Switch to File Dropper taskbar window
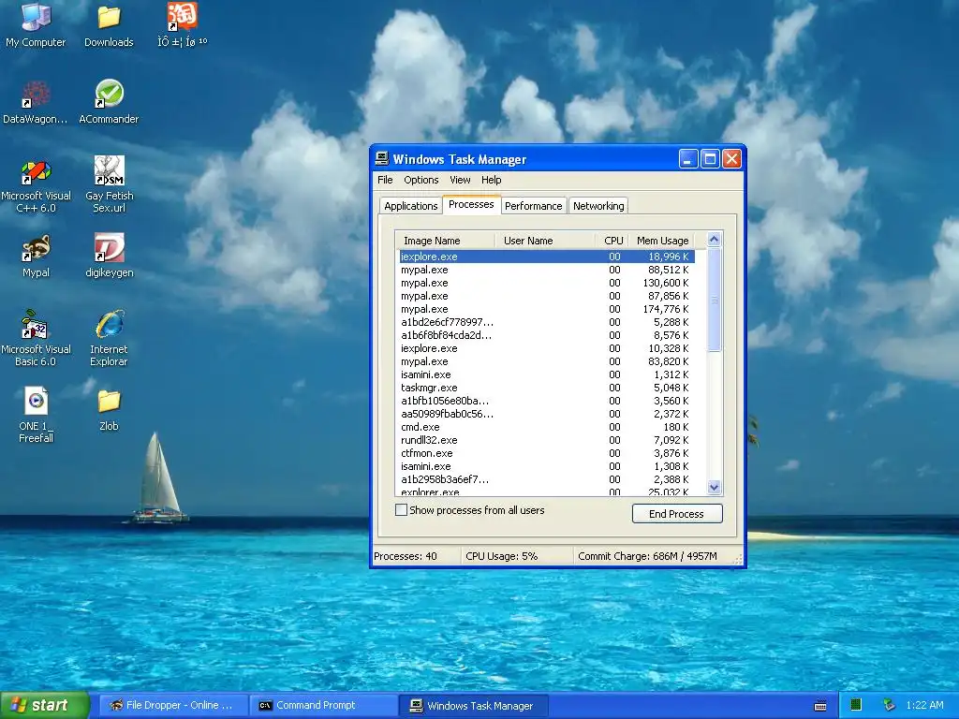This screenshot has height=719, width=959. tap(173, 705)
